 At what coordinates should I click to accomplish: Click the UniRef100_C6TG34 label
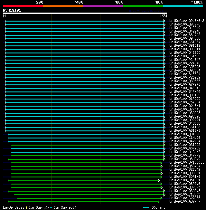[x=185, y=42]
